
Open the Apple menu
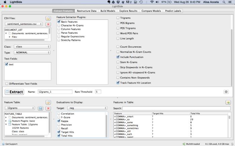point(5,2)
